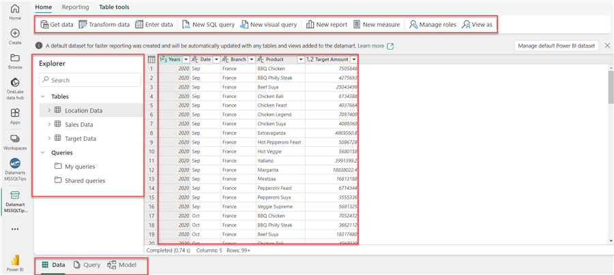This screenshot has height=275, width=614.
Task: Expand the Location Data table
Action: tap(49, 110)
